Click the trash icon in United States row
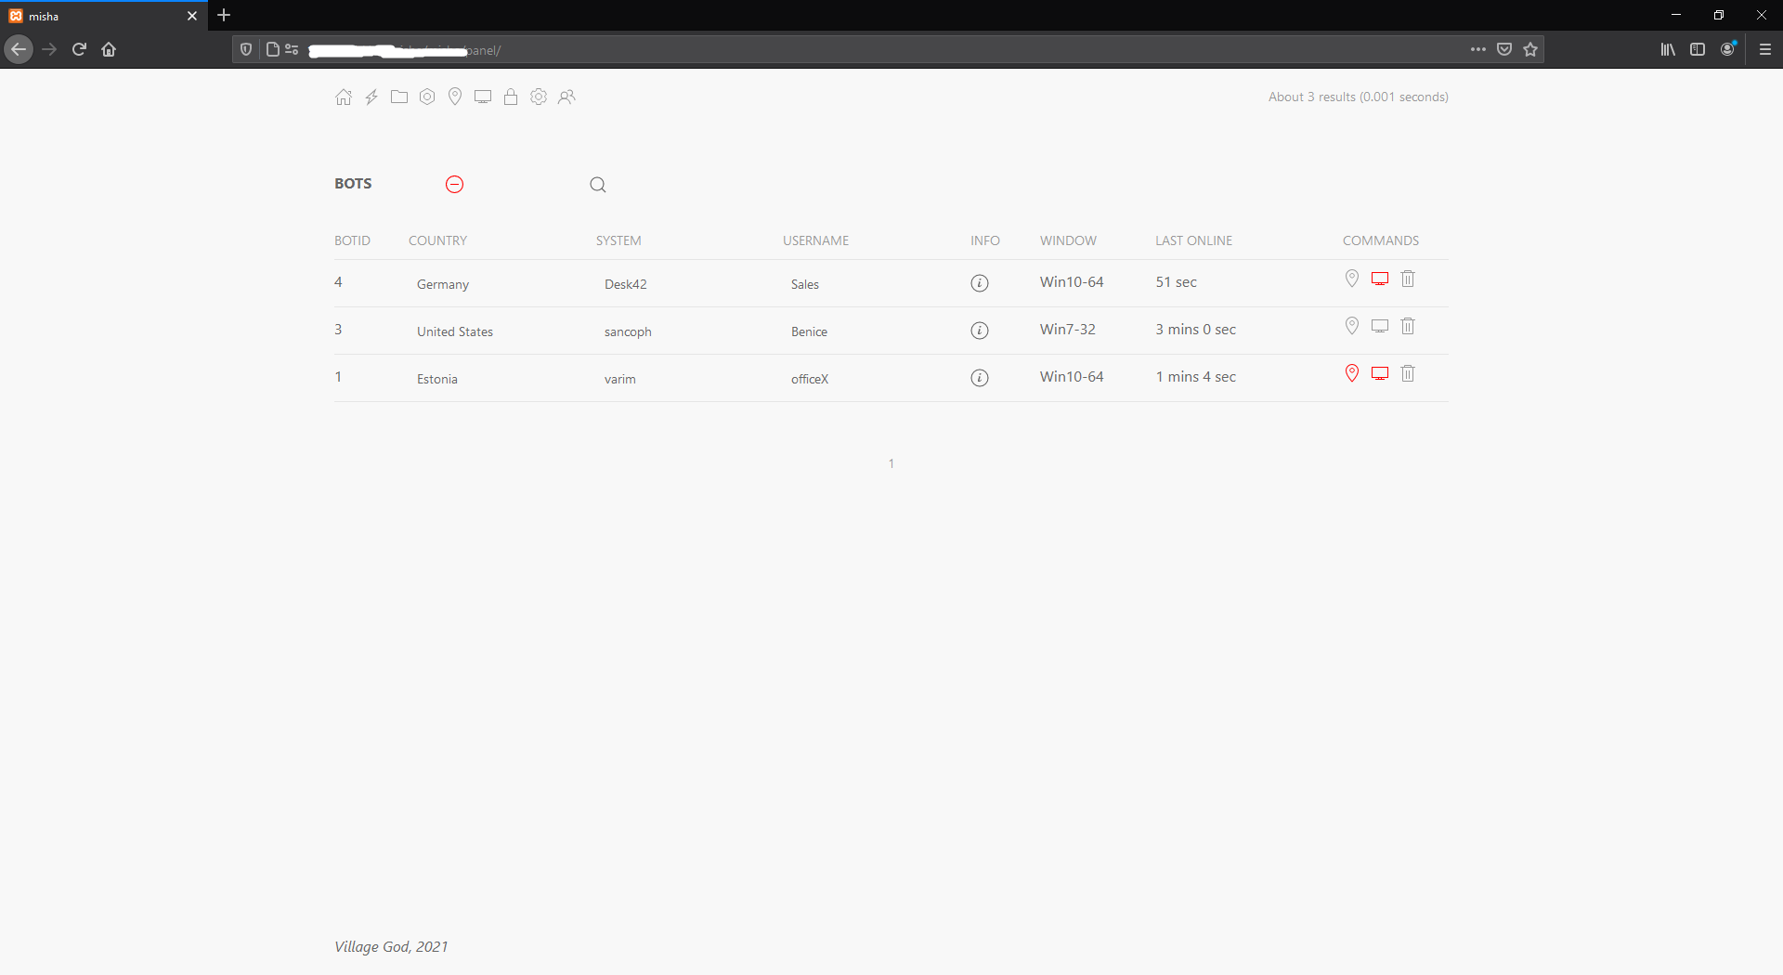Viewport: 1783px width, 975px height. pos(1408,326)
